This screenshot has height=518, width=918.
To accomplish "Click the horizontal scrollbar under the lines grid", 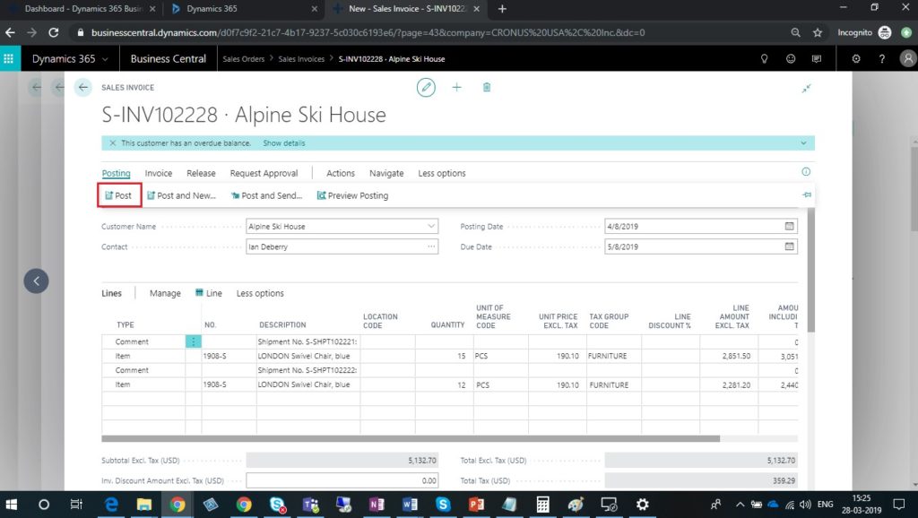I will tap(411, 439).
